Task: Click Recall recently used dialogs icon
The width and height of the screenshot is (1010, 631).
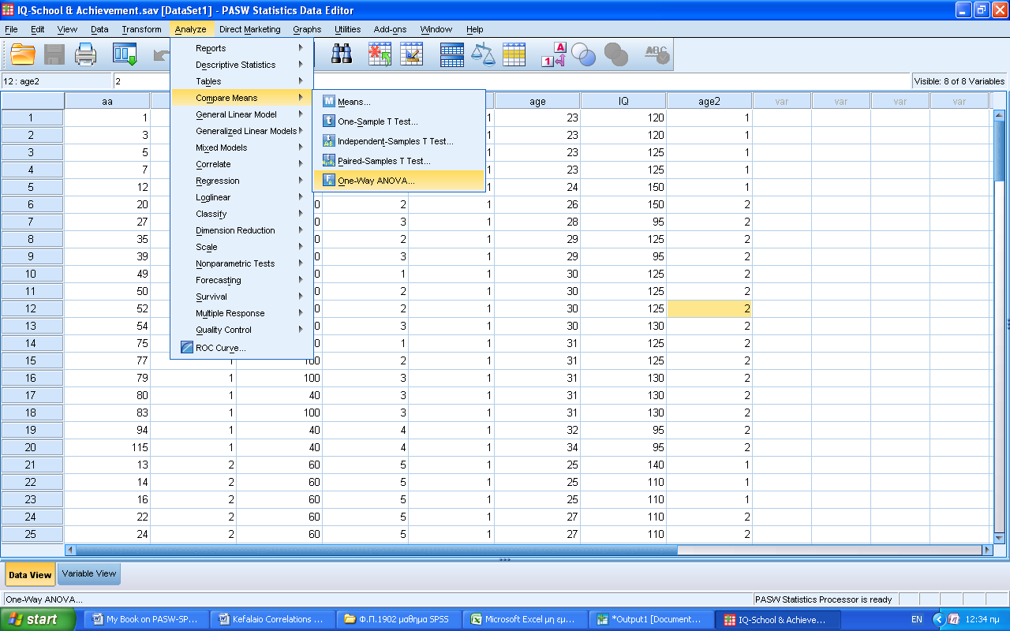Action: coord(125,54)
